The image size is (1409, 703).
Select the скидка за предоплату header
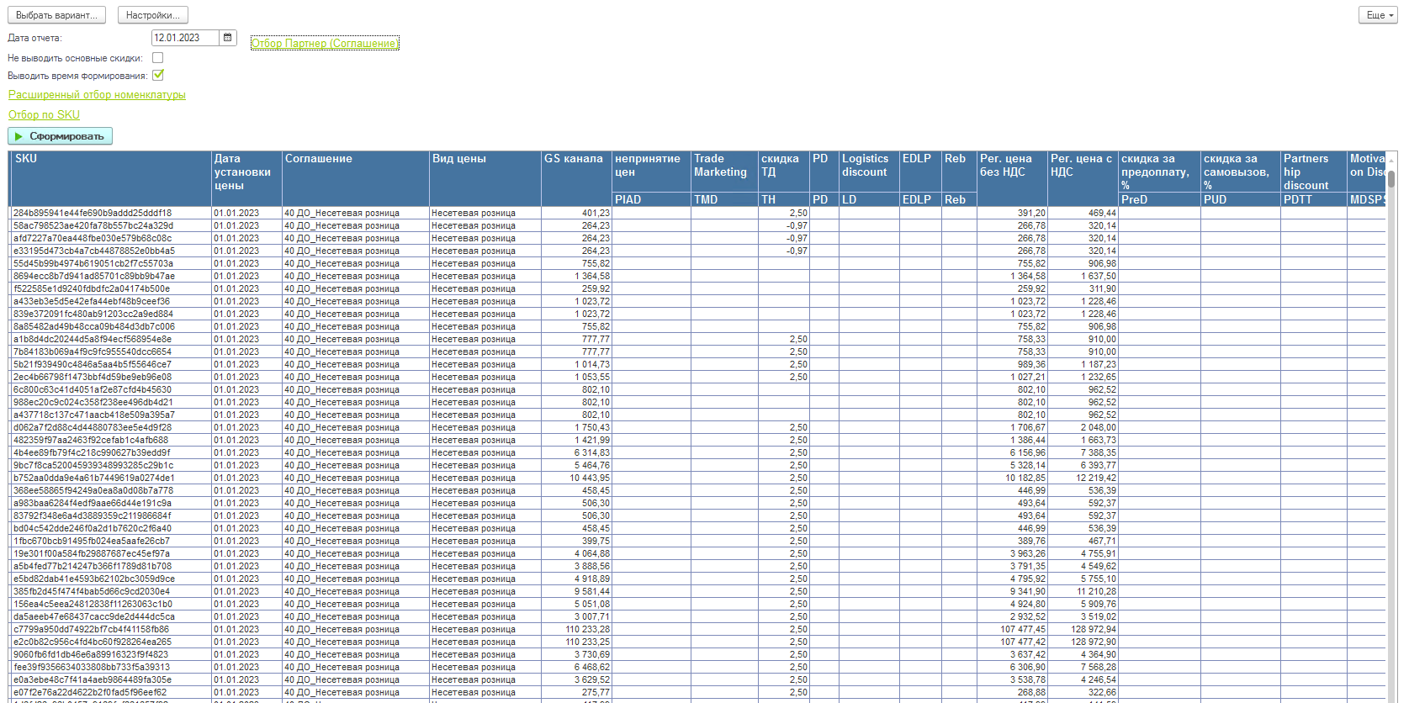pyautogui.click(x=1159, y=172)
